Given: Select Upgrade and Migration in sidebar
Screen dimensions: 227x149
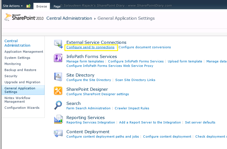Looking at the screenshot, I should [22, 82].
